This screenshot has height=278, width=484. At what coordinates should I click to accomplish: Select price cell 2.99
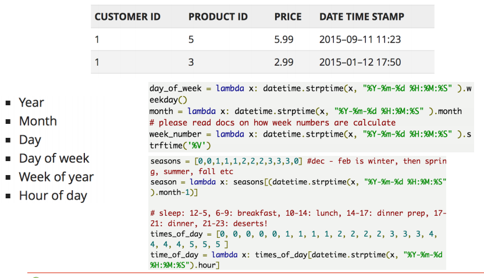(x=284, y=62)
